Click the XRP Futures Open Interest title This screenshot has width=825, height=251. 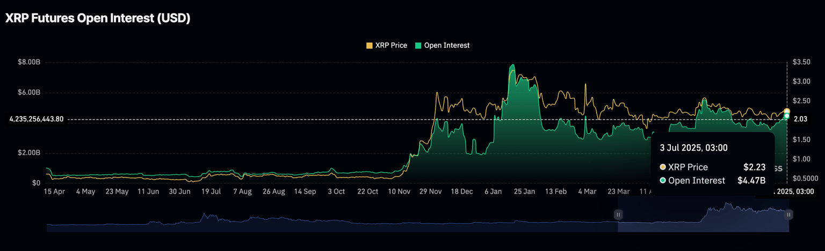coord(98,18)
